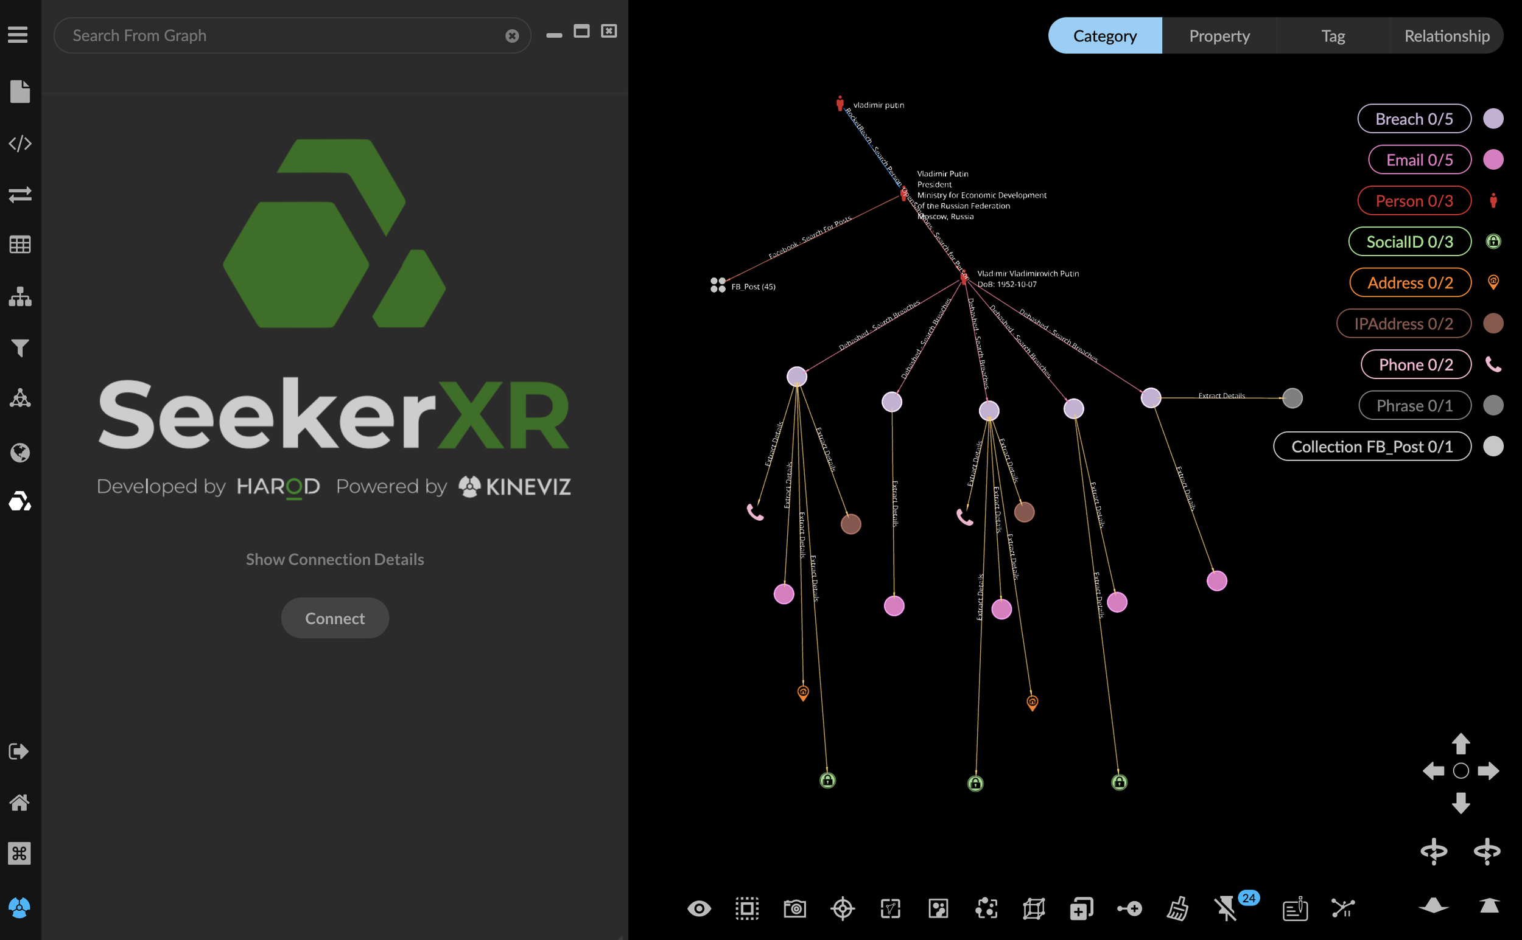
Task: Toggle the 3D cube view icon
Action: click(x=1034, y=909)
